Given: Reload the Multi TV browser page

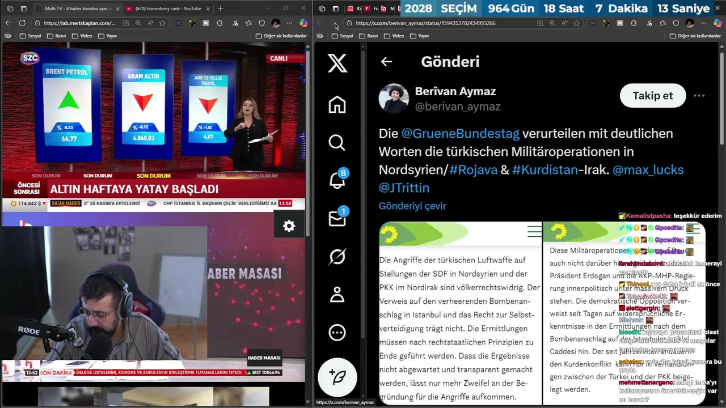Looking at the screenshot, I should [22, 23].
